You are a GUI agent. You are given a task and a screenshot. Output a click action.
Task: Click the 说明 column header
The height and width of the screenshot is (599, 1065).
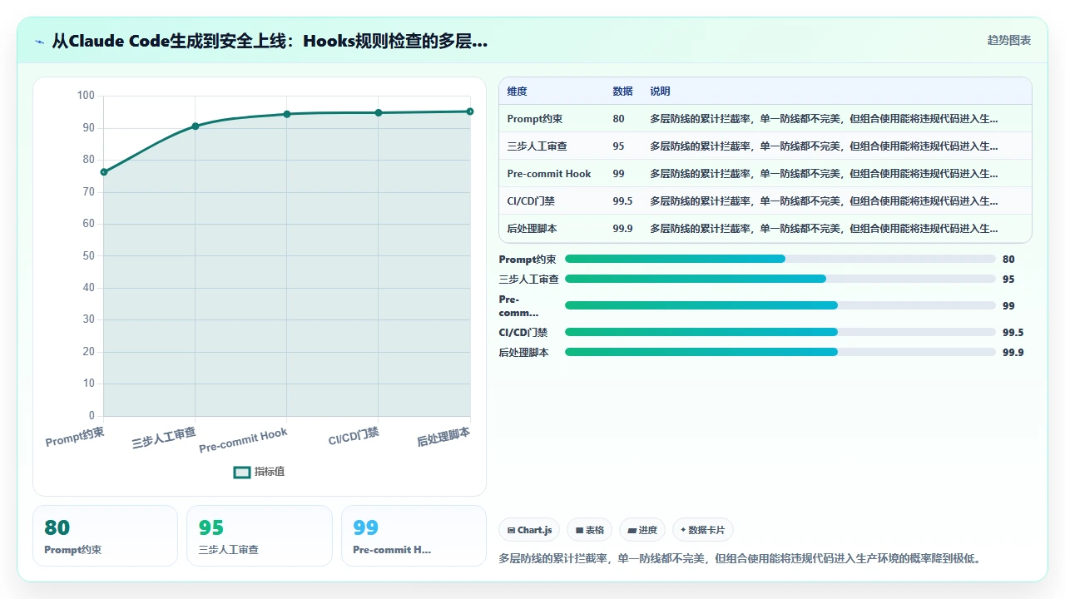click(660, 92)
